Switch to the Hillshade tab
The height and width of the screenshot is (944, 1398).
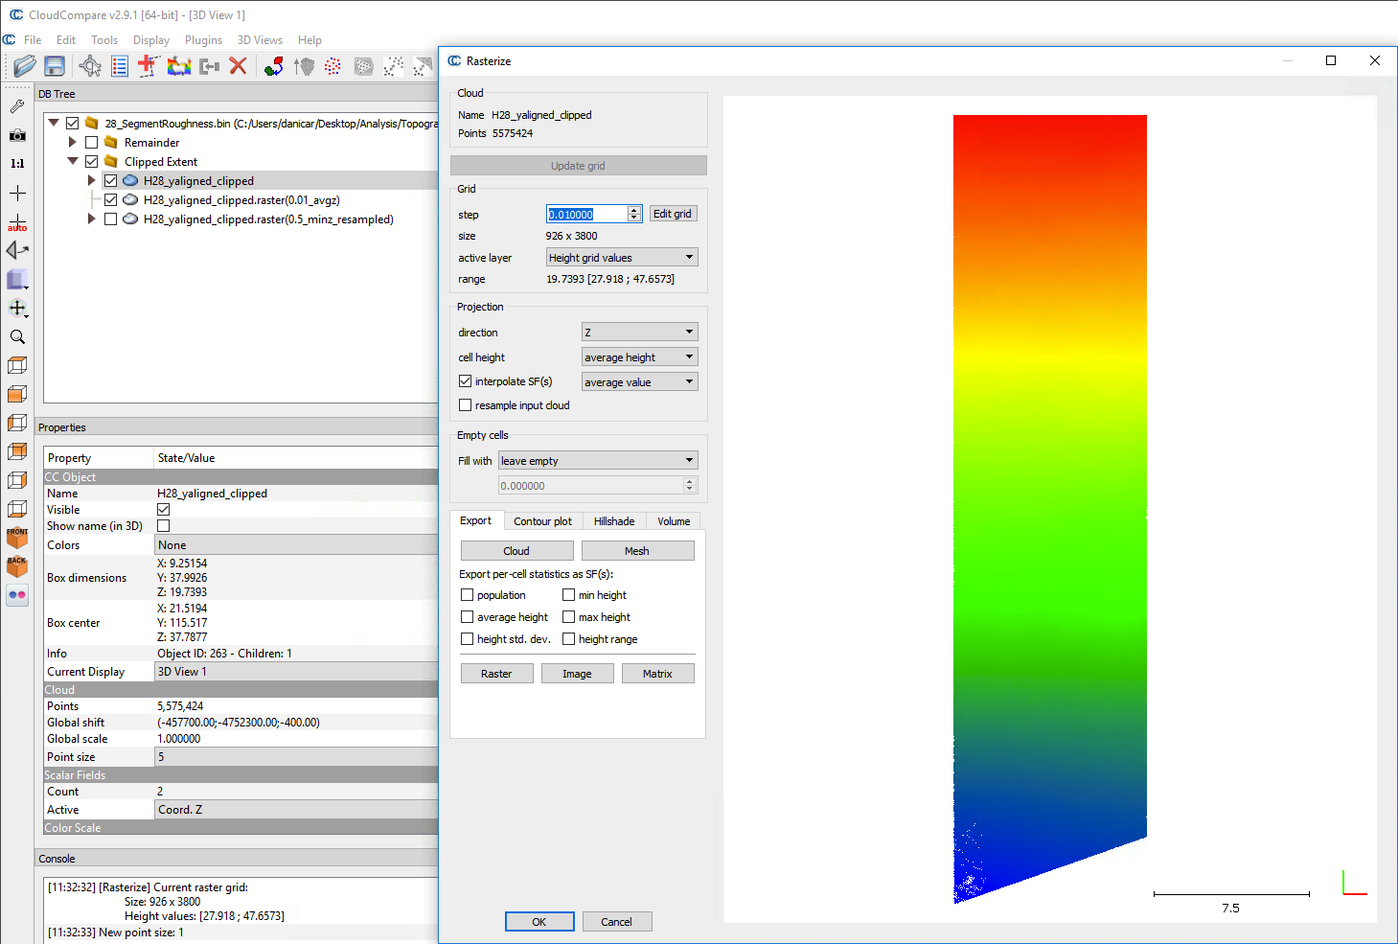613,521
